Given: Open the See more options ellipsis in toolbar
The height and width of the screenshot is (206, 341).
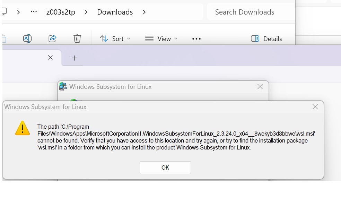Looking at the screenshot, I should [196, 39].
